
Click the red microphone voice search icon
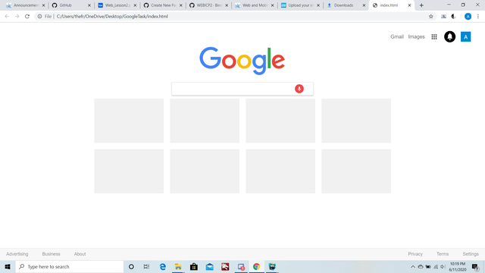pyautogui.click(x=299, y=89)
